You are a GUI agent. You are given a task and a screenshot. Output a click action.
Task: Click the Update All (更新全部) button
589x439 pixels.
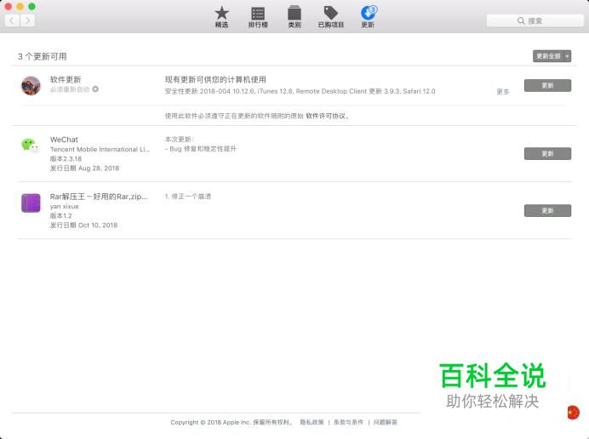[x=548, y=56]
